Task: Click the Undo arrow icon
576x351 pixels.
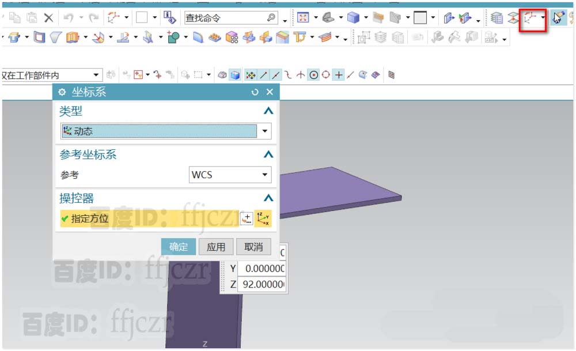Action: coord(69,18)
